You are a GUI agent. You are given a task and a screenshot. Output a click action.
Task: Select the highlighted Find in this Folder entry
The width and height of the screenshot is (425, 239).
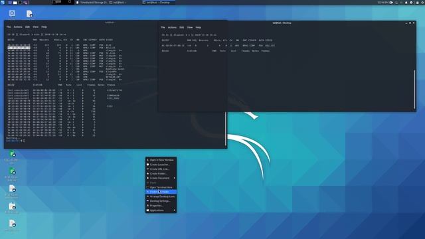click(x=161, y=192)
